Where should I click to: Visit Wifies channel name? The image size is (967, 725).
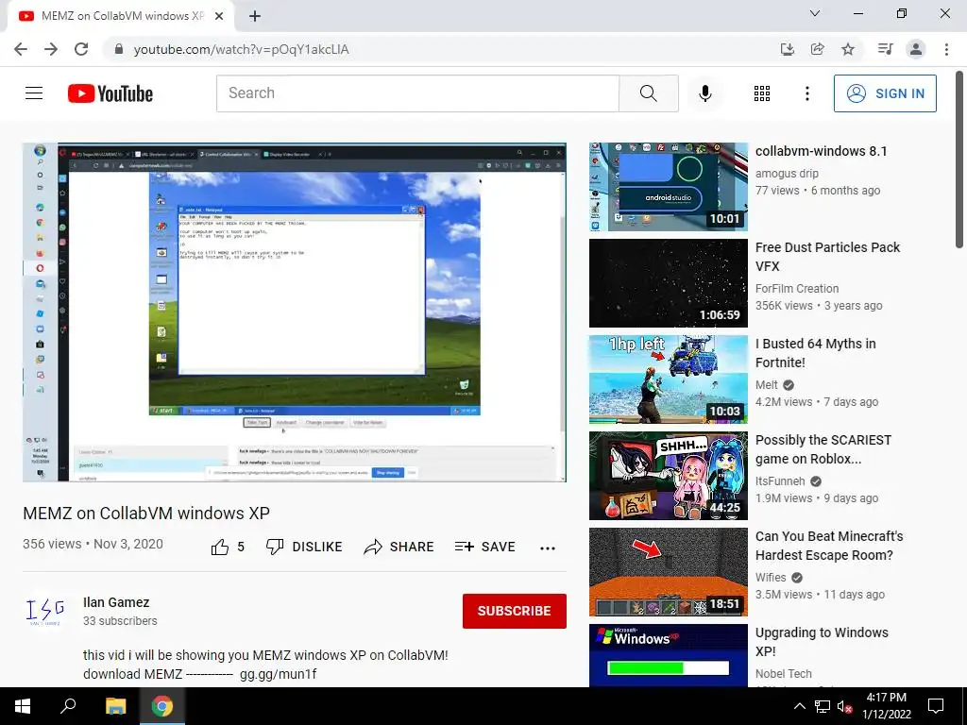tap(771, 577)
